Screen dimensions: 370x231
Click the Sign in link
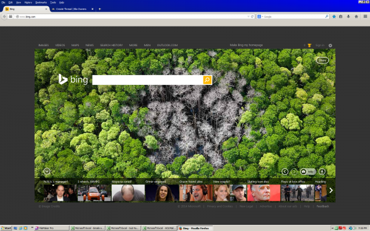coord(319,45)
